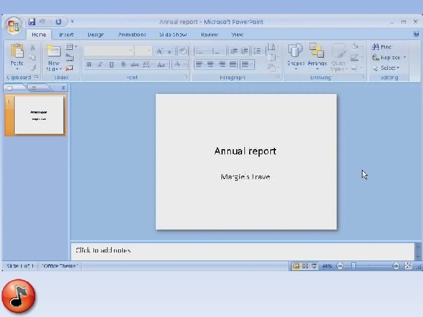Viewport: 423px width, 317px height.
Task: Toggle text Shadow effect
Action: click(123, 65)
